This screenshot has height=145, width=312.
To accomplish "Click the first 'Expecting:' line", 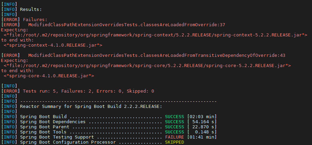I will click(x=15, y=30).
